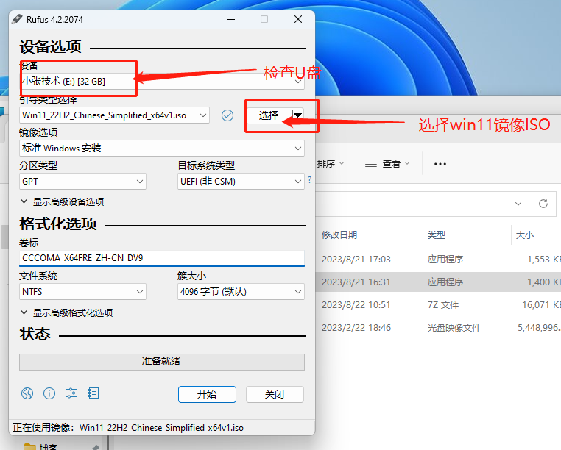Click the 关闭 close button
561x450 pixels.
tap(275, 394)
